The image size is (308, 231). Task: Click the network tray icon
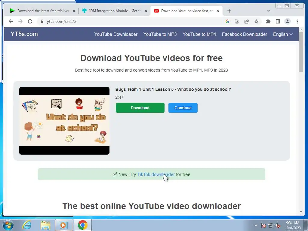[270, 225]
